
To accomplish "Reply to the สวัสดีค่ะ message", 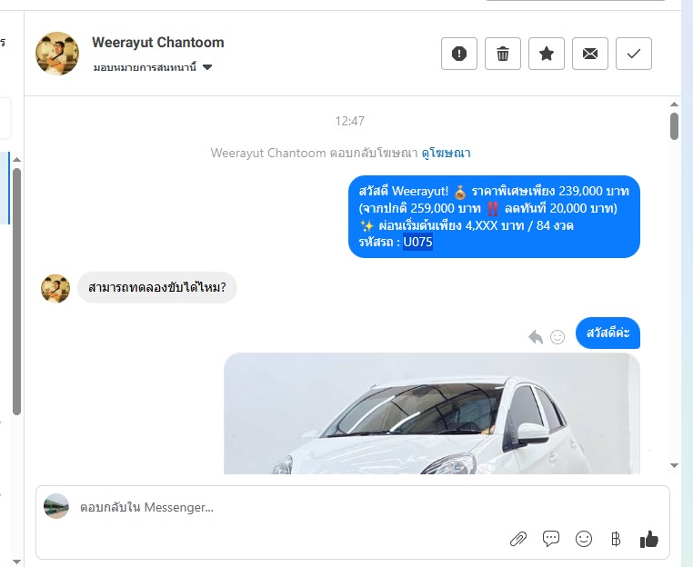I will tap(536, 337).
